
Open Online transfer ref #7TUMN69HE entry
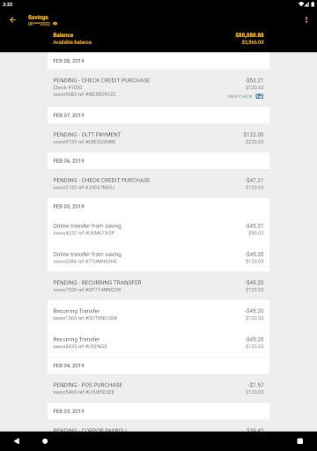click(x=158, y=257)
